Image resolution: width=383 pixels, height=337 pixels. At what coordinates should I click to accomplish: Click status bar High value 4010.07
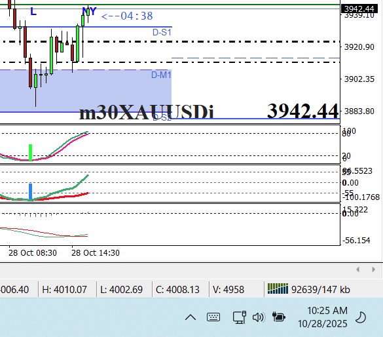[x=64, y=290]
